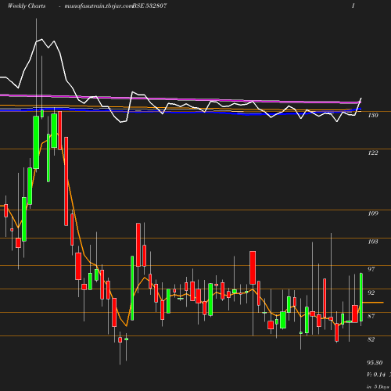Click the 92 price axis label

371,292
